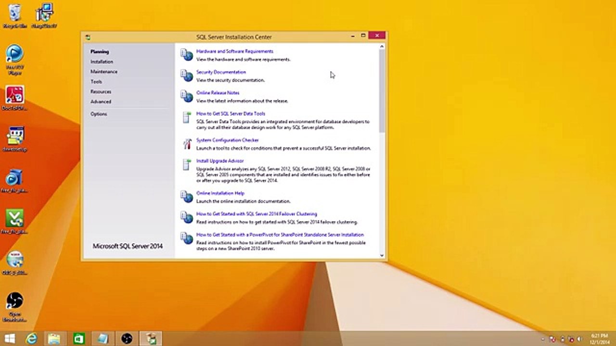Viewport: 616px width, 346px height.
Task: Launch Internet Explorer from the taskbar
Action: pyautogui.click(x=32, y=339)
